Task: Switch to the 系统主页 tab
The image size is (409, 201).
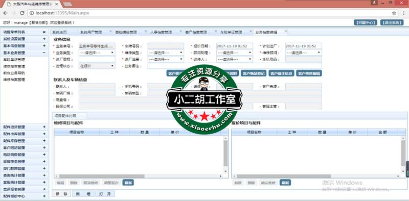Action: pos(60,33)
